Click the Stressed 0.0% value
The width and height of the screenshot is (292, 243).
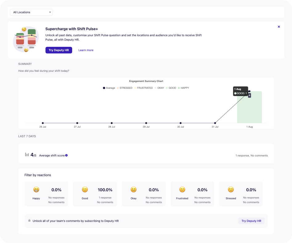pyautogui.click(x=251, y=190)
